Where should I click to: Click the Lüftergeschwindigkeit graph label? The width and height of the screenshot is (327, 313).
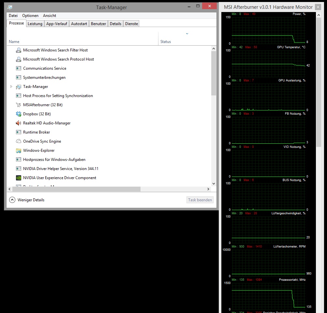[x=289, y=213]
